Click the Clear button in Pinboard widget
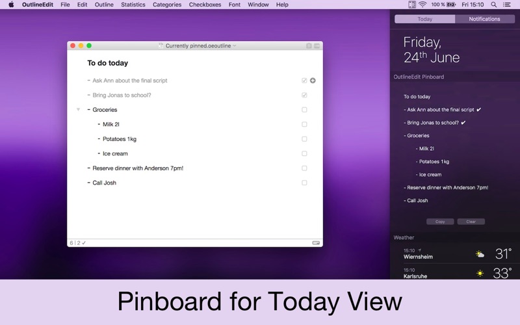Viewport: 520px width, 325px height. [471, 222]
